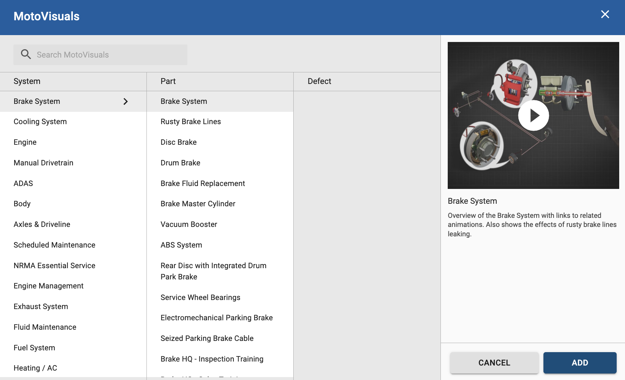This screenshot has width=625, height=380.
Task: Select Brake System in System column
Action: pyautogui.click(x=73, y=101)
